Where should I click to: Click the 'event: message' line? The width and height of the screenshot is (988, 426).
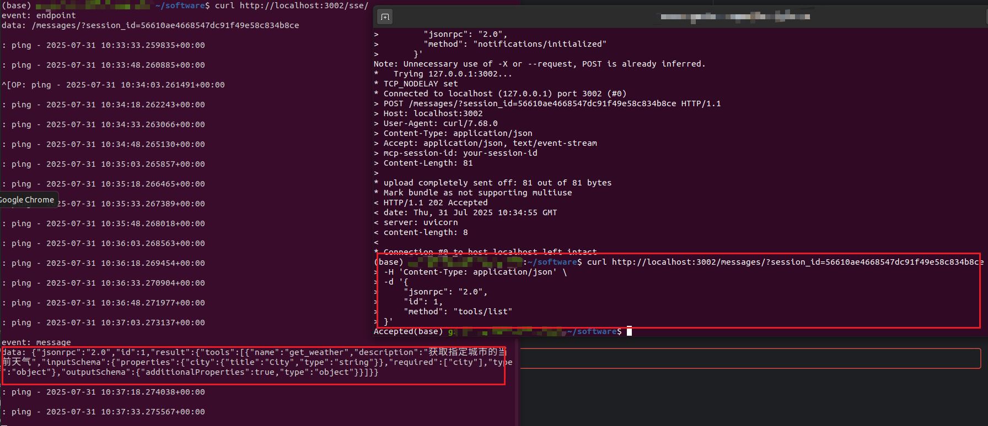(36, 342)
